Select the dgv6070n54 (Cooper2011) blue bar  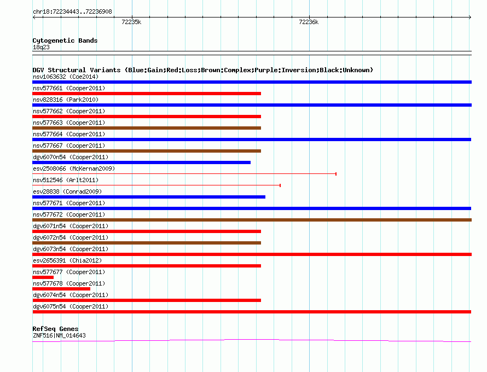[x=141, y=162]
